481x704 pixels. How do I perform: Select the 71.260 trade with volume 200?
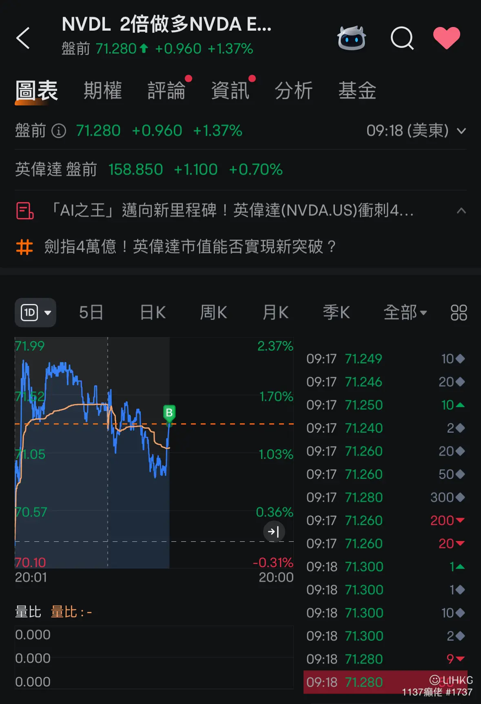click(x=386, y=521)
